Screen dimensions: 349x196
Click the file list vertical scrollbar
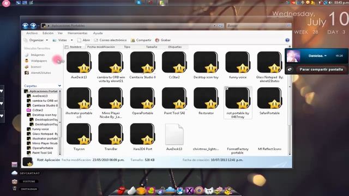[x=290, y=100]
